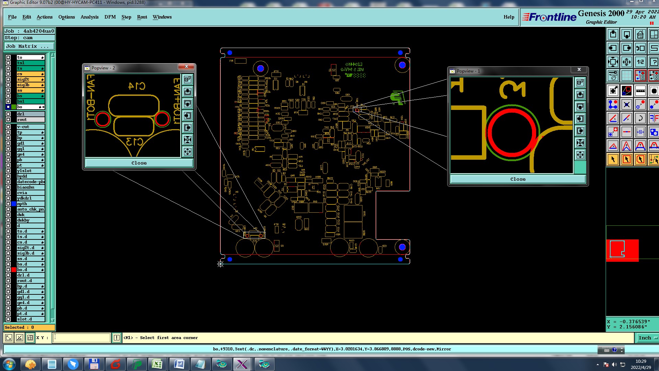The height and width of the screenshot is (371, 659).
Task: Click Close button in Popview - 2
Action: 139,163
